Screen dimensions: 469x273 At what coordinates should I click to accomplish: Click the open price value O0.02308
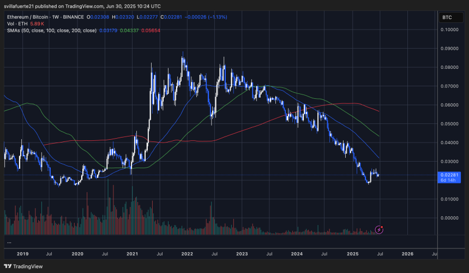pos(98,17)
